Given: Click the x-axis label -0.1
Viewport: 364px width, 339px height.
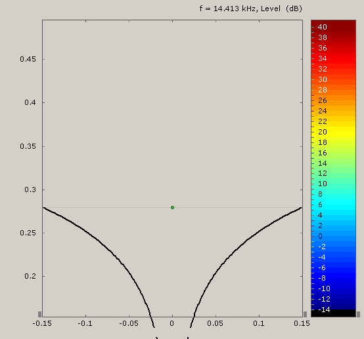Looking at the screenshot, I should [85, 323].
